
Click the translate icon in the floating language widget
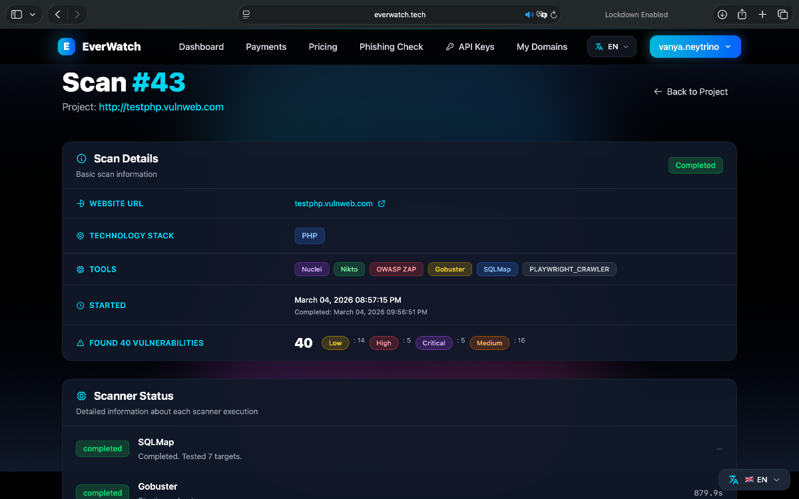coord(733,479)
